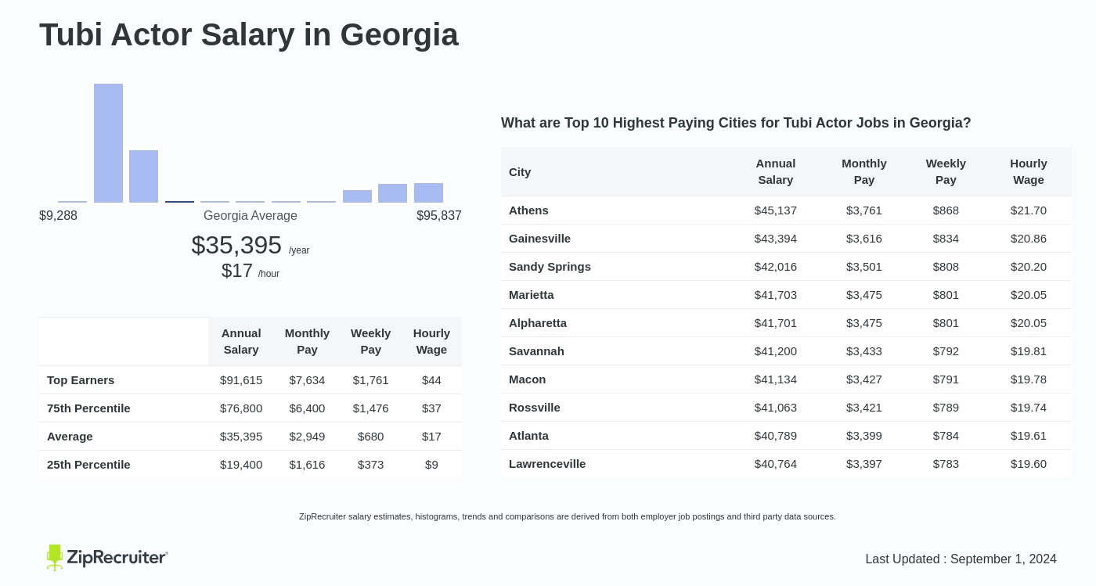Select the Atlanta city row

787,435
